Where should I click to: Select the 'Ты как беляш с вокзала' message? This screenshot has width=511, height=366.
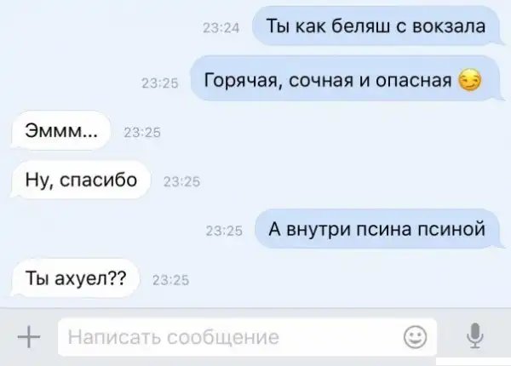376,26
